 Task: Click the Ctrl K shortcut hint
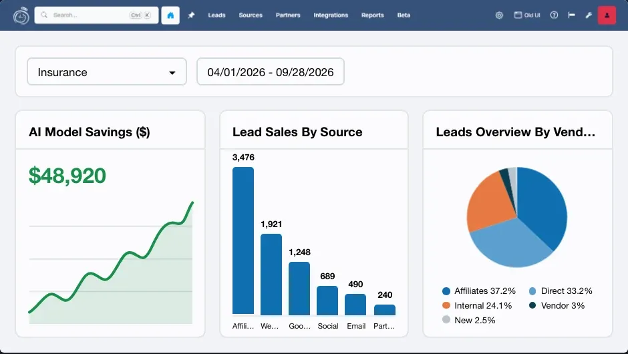tap(140, 15)
